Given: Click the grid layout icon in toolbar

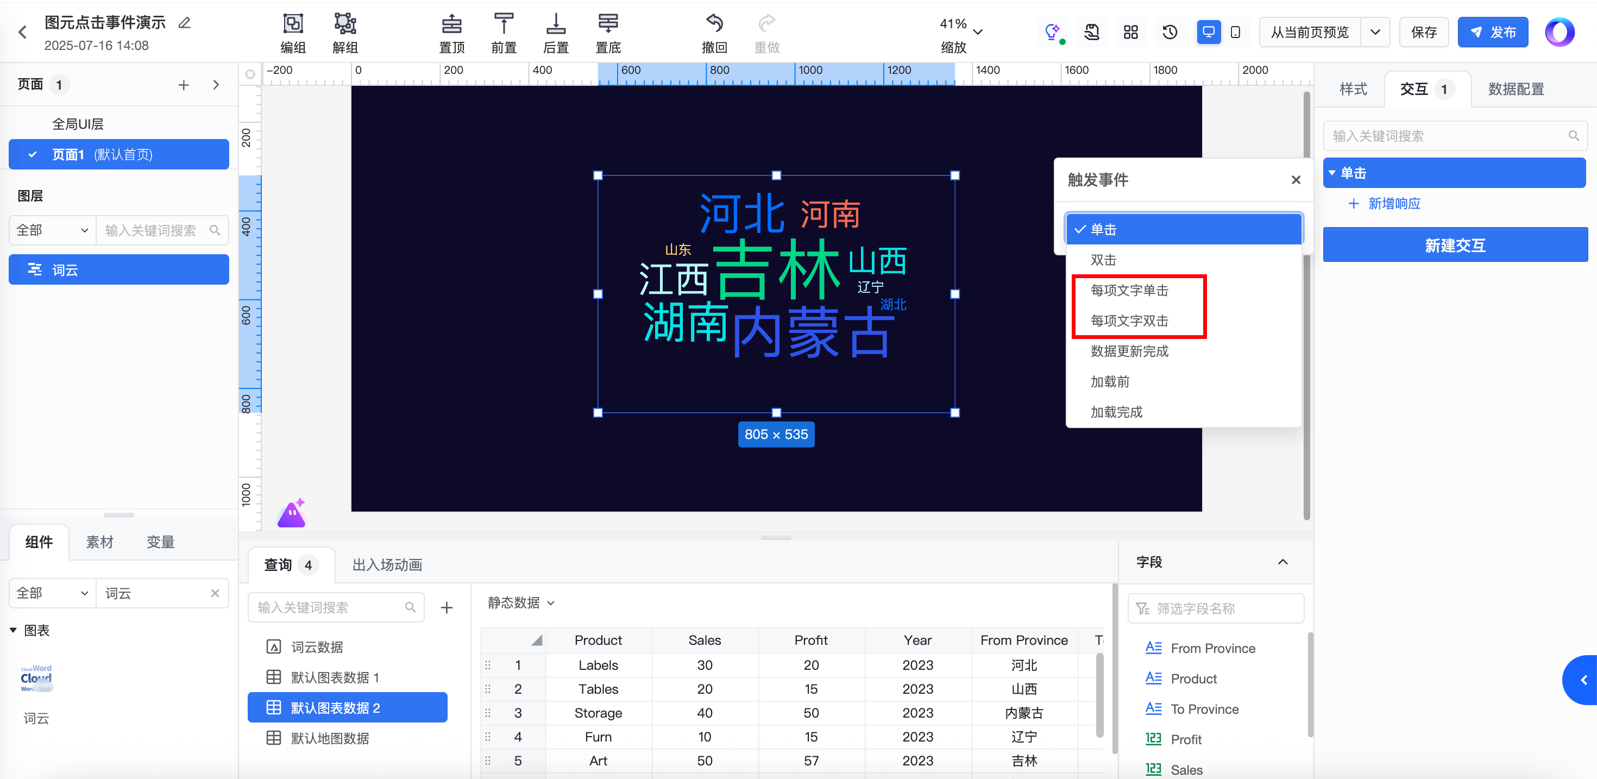Looking at the screenshot, I should click(x=1130, y=32).
